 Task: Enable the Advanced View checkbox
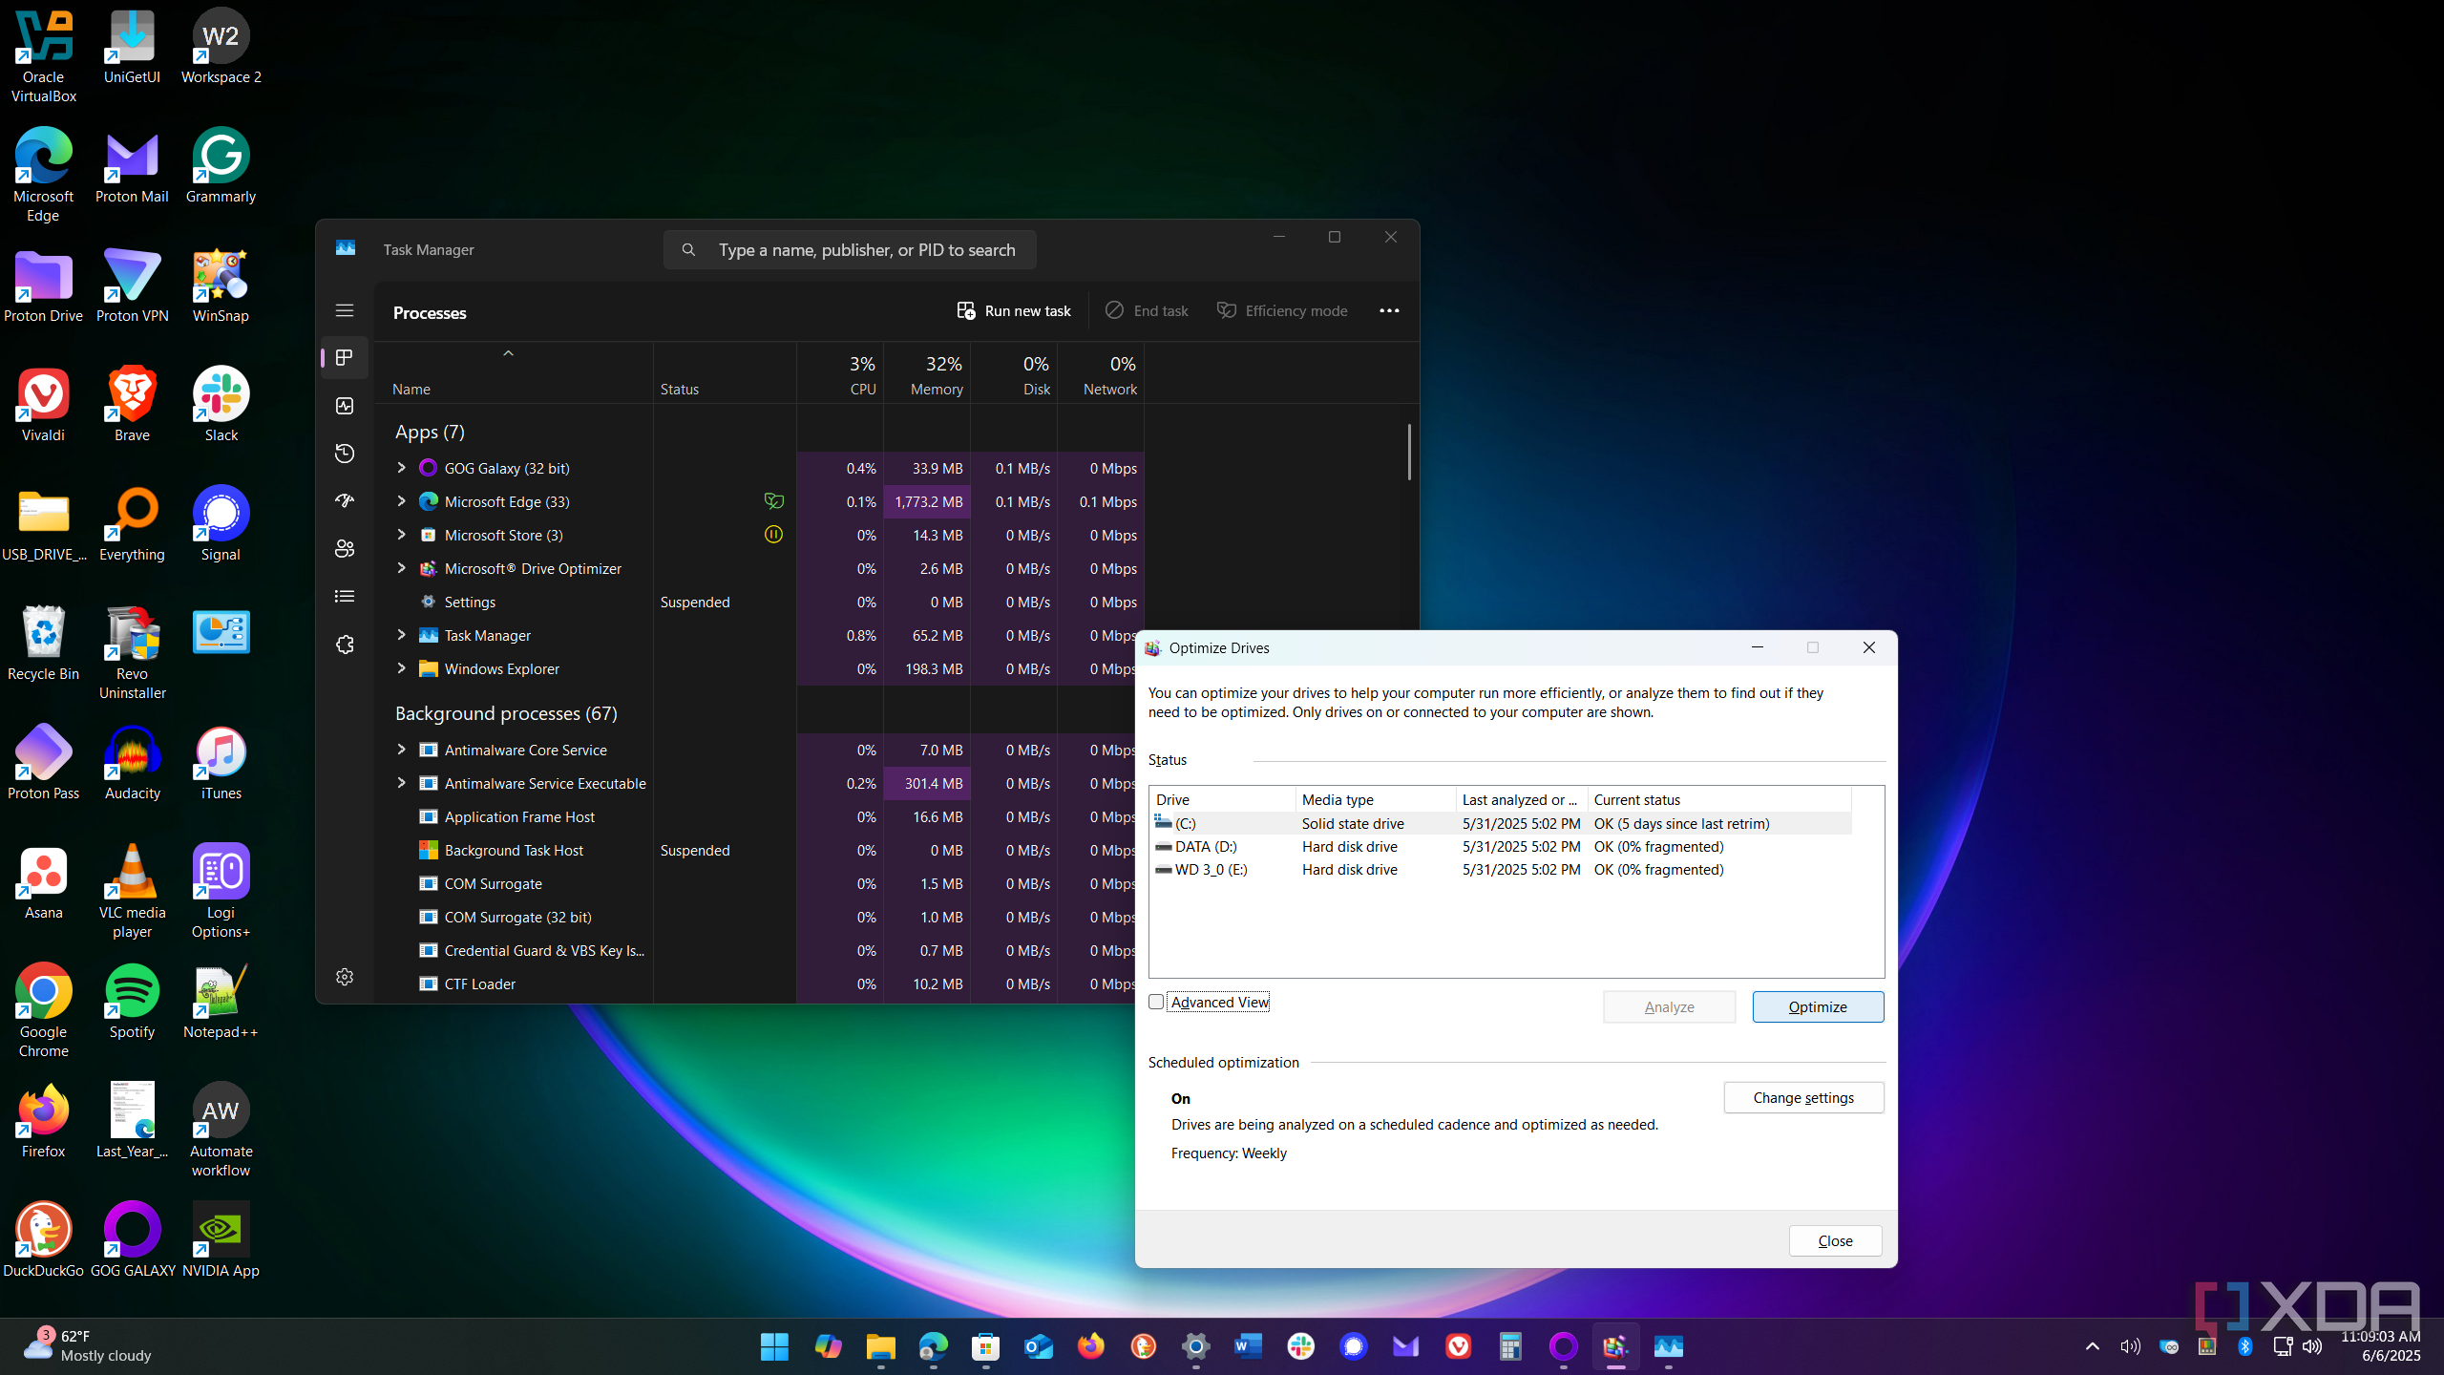[x=1156, y=1002]
